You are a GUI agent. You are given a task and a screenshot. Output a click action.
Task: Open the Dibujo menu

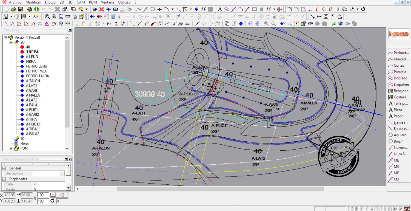coord(50,2)
